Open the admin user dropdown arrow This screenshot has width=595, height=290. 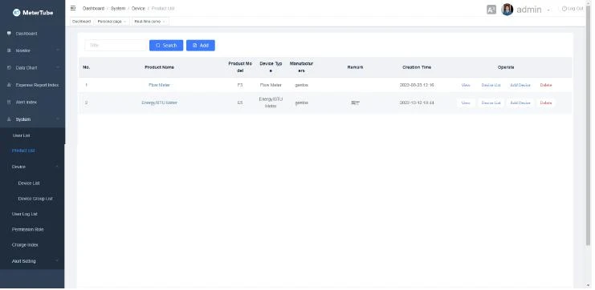(548, 10)
